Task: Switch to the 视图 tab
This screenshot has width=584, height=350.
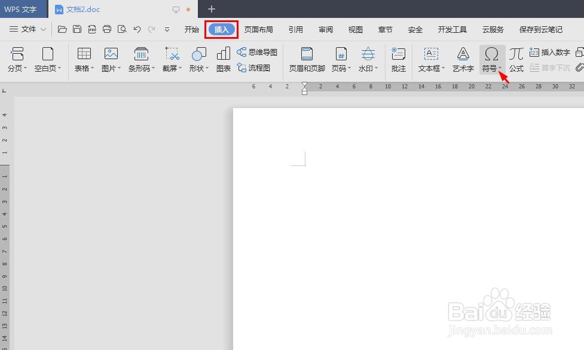Action: click(x=355, y=29)
